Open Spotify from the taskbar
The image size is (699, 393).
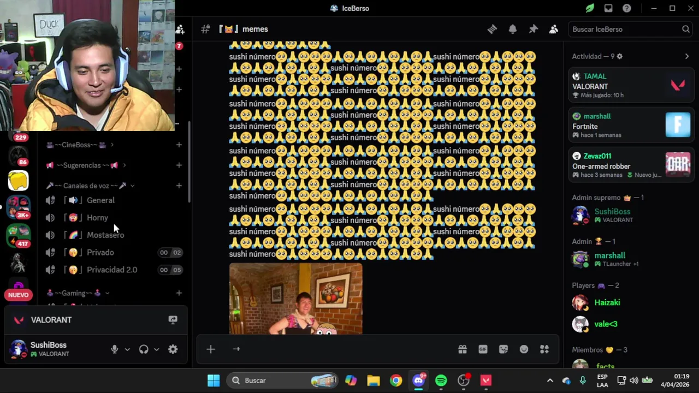click(441, 380)
